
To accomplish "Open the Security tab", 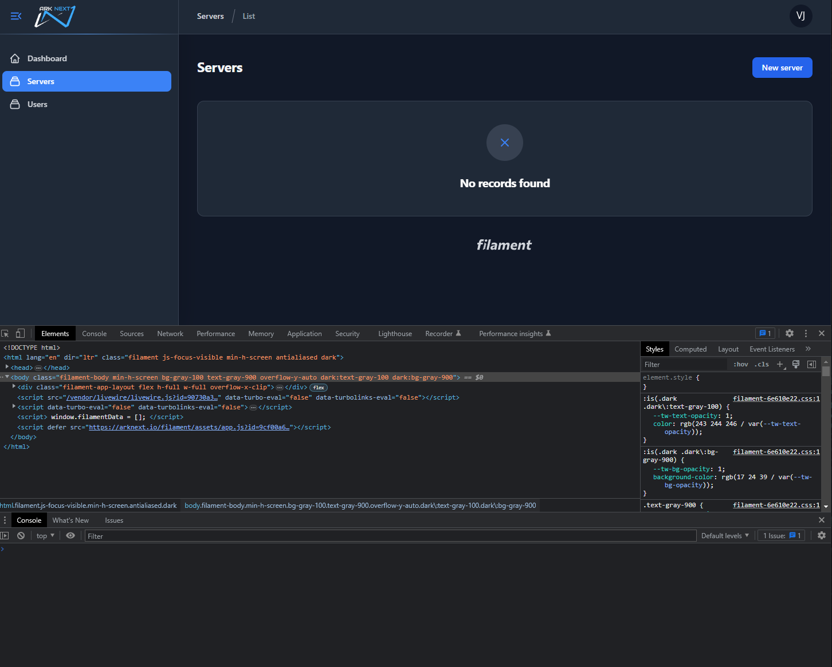I will [347, 334].
